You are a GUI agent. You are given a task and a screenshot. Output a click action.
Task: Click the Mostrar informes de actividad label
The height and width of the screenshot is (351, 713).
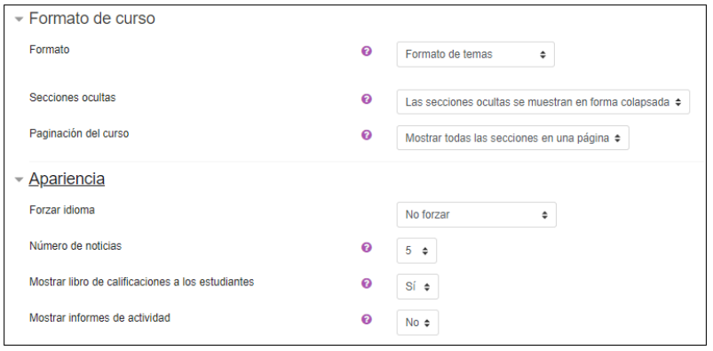(x=99, y=318)
